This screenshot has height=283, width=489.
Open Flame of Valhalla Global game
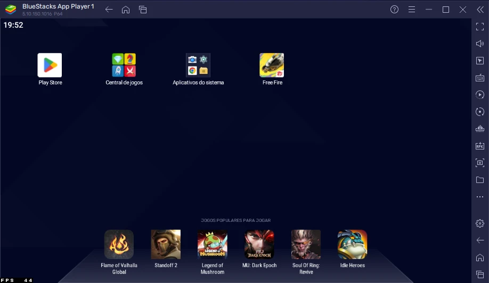point(119,244)
